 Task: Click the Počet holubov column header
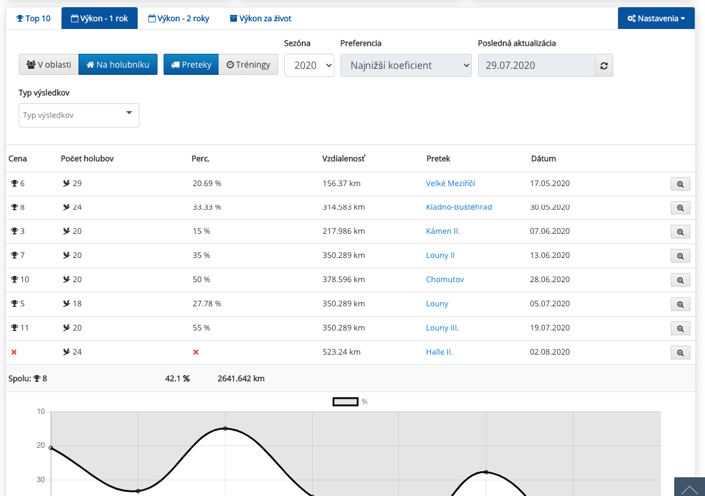(x=88, y=158)
